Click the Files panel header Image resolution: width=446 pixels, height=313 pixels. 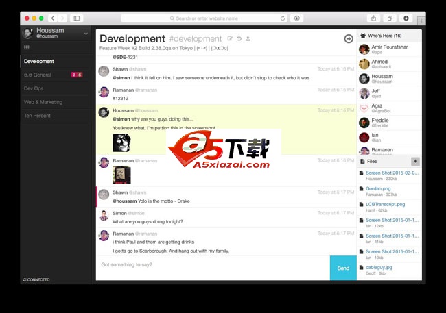[x=389, y=162]
